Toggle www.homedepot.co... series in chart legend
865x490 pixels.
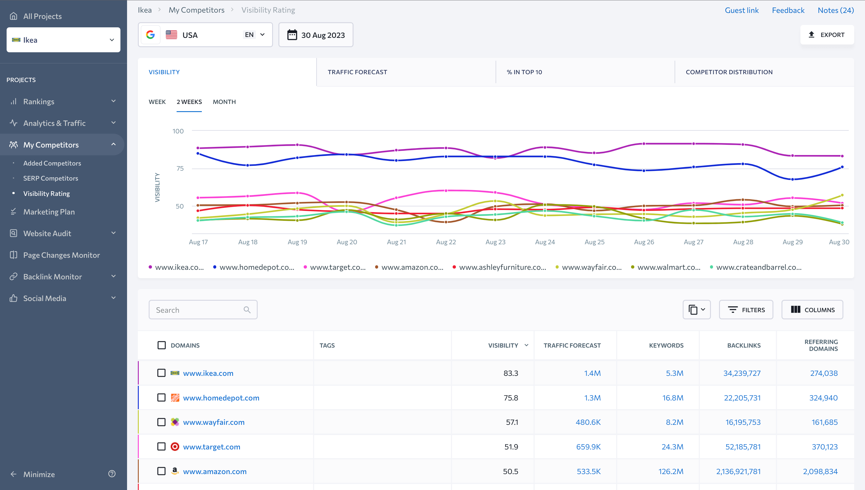[254, 267]
